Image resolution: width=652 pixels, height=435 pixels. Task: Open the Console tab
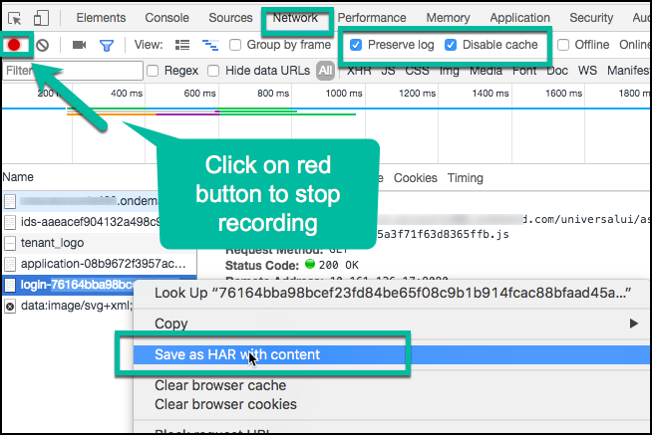click(166, 18)
